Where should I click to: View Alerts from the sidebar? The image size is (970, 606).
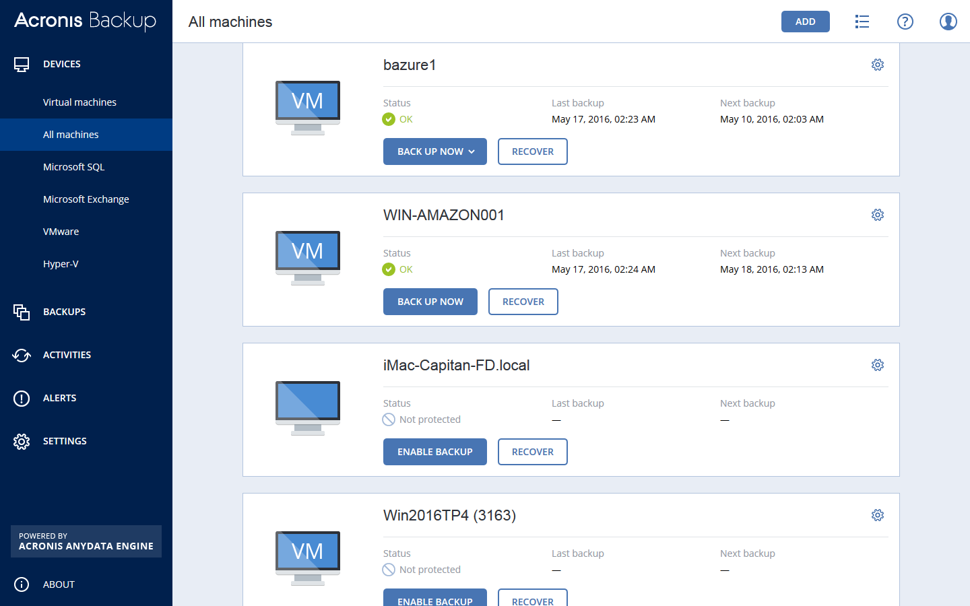coord(59,398)
